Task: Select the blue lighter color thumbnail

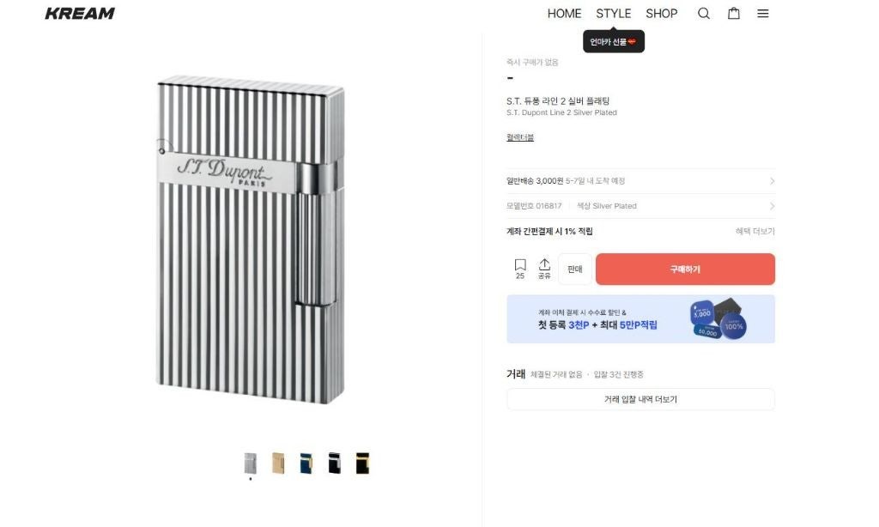Action: pyautogui.click(x=306, y=463)
